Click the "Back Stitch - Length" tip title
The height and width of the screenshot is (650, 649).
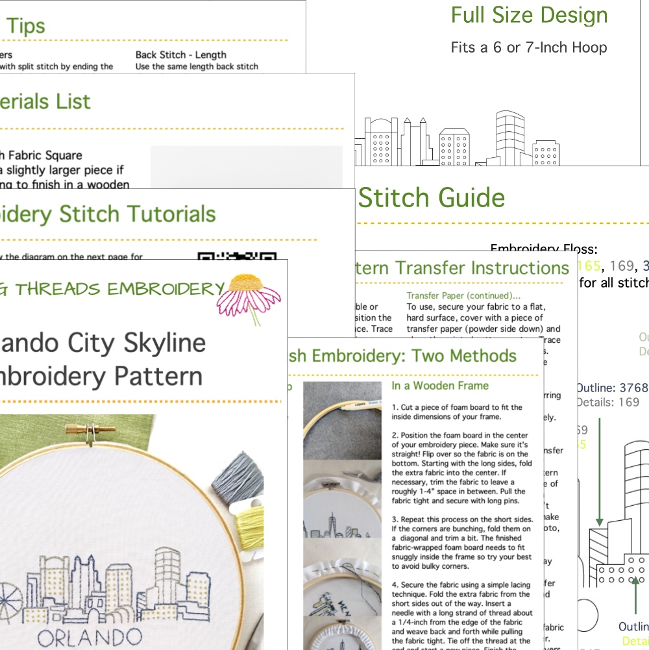(x=180, y=55)
